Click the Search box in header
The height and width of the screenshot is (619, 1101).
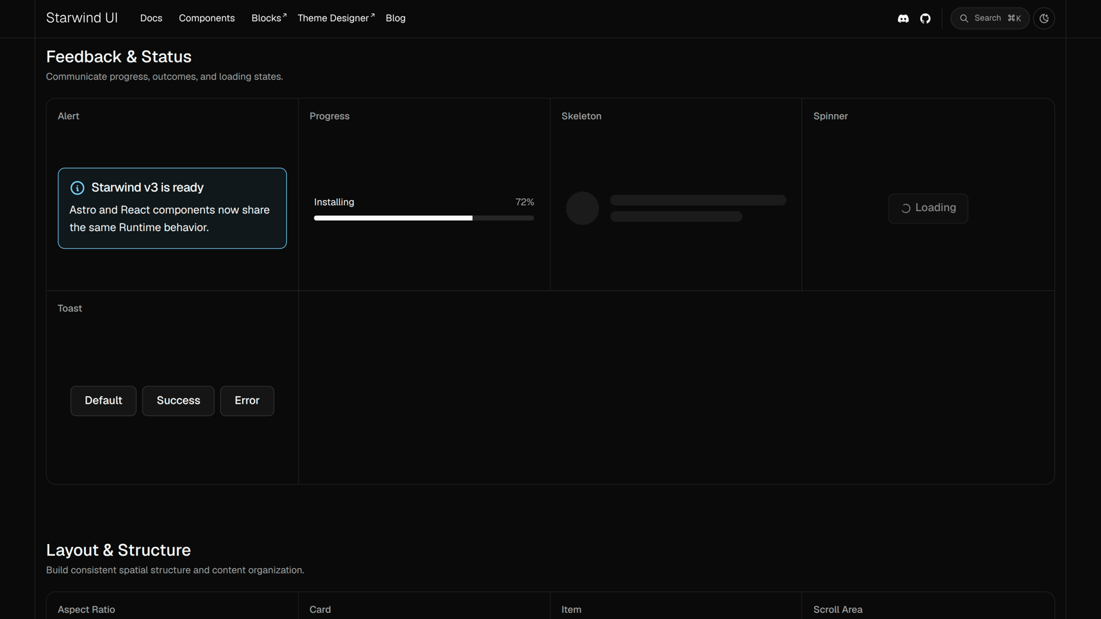(990, 19)
